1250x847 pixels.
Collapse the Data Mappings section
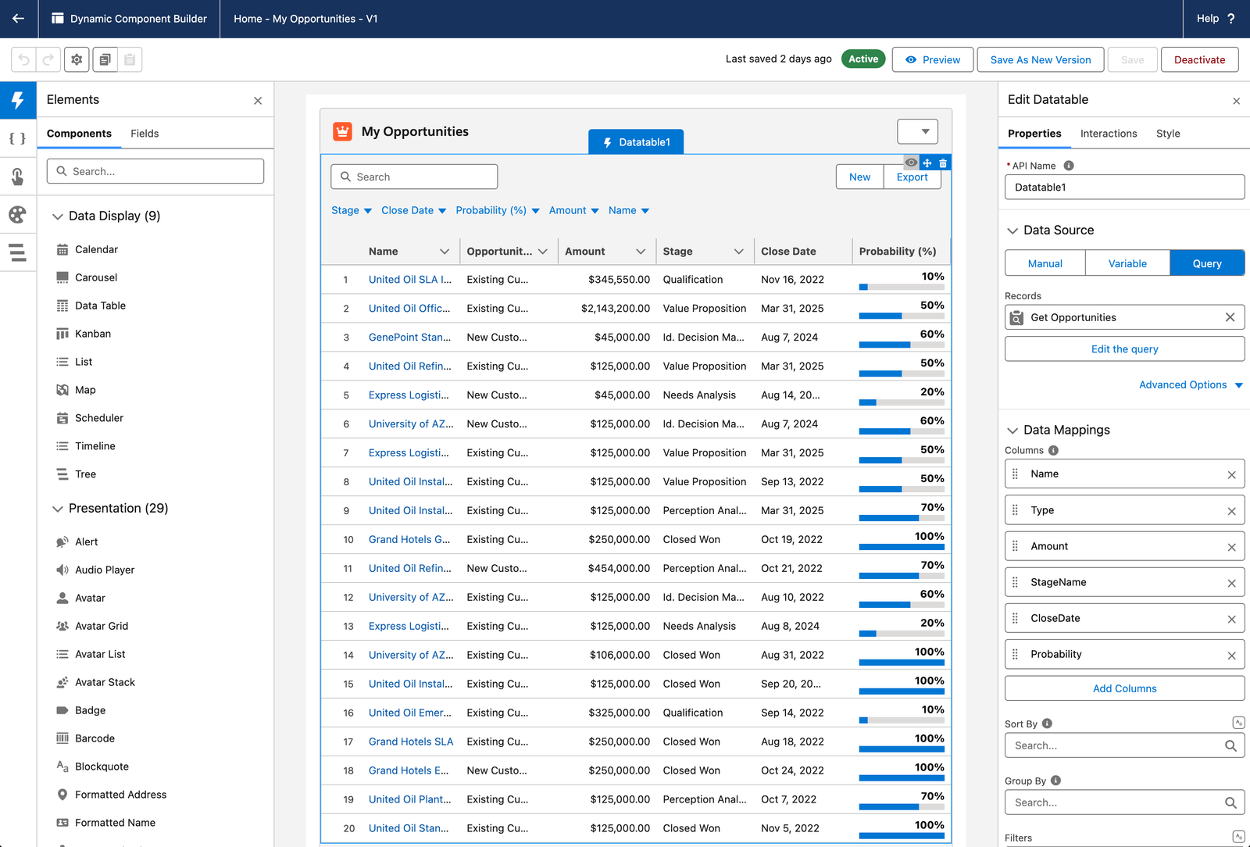coord(1012,430)
